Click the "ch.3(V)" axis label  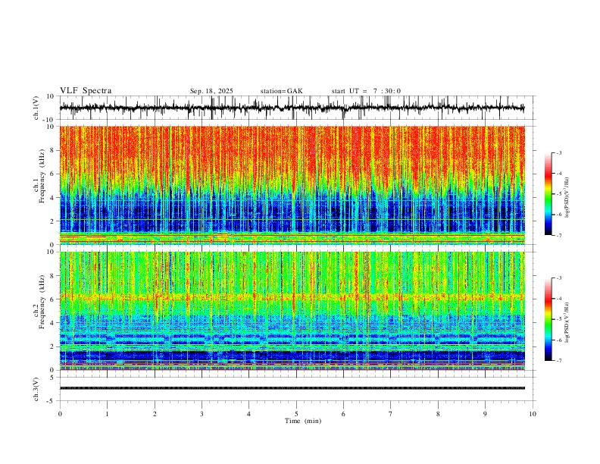pos(36,389)
